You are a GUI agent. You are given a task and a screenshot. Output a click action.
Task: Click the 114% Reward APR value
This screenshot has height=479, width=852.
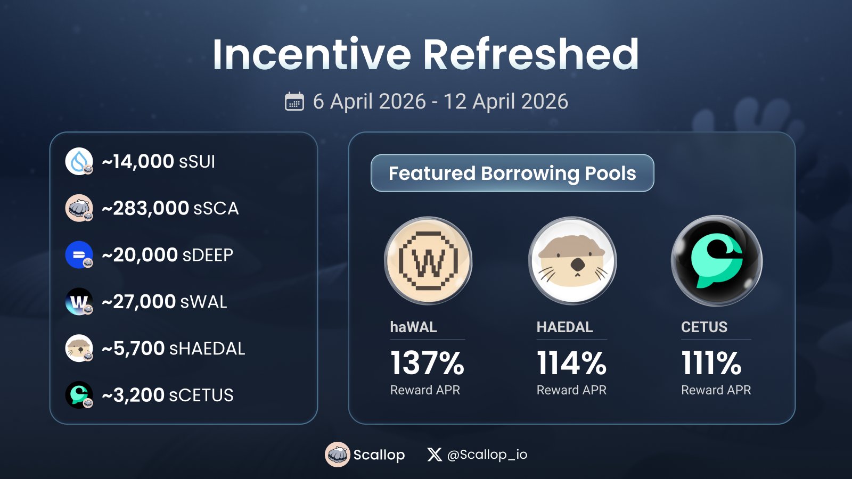click(571, 363)
